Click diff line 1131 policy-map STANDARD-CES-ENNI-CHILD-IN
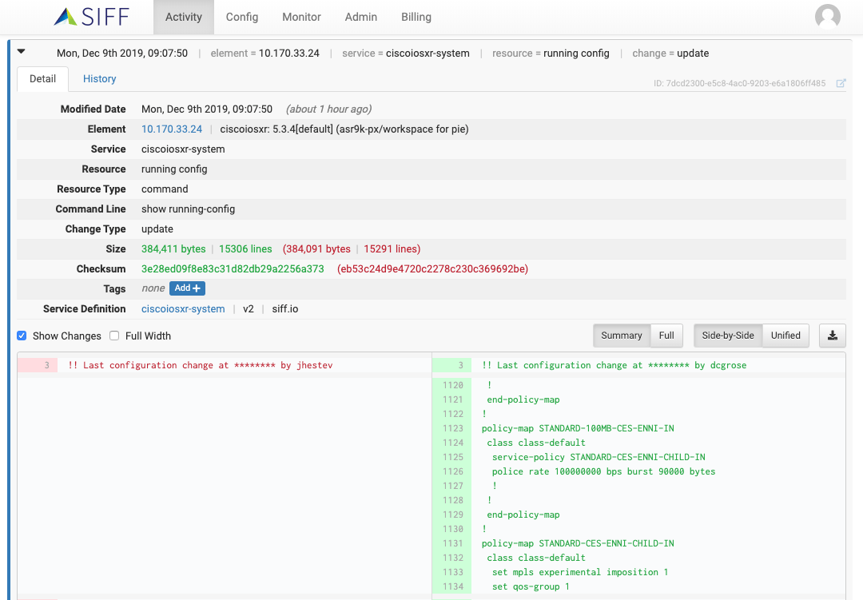Screen dimensions: 863x600 [578, 543]
